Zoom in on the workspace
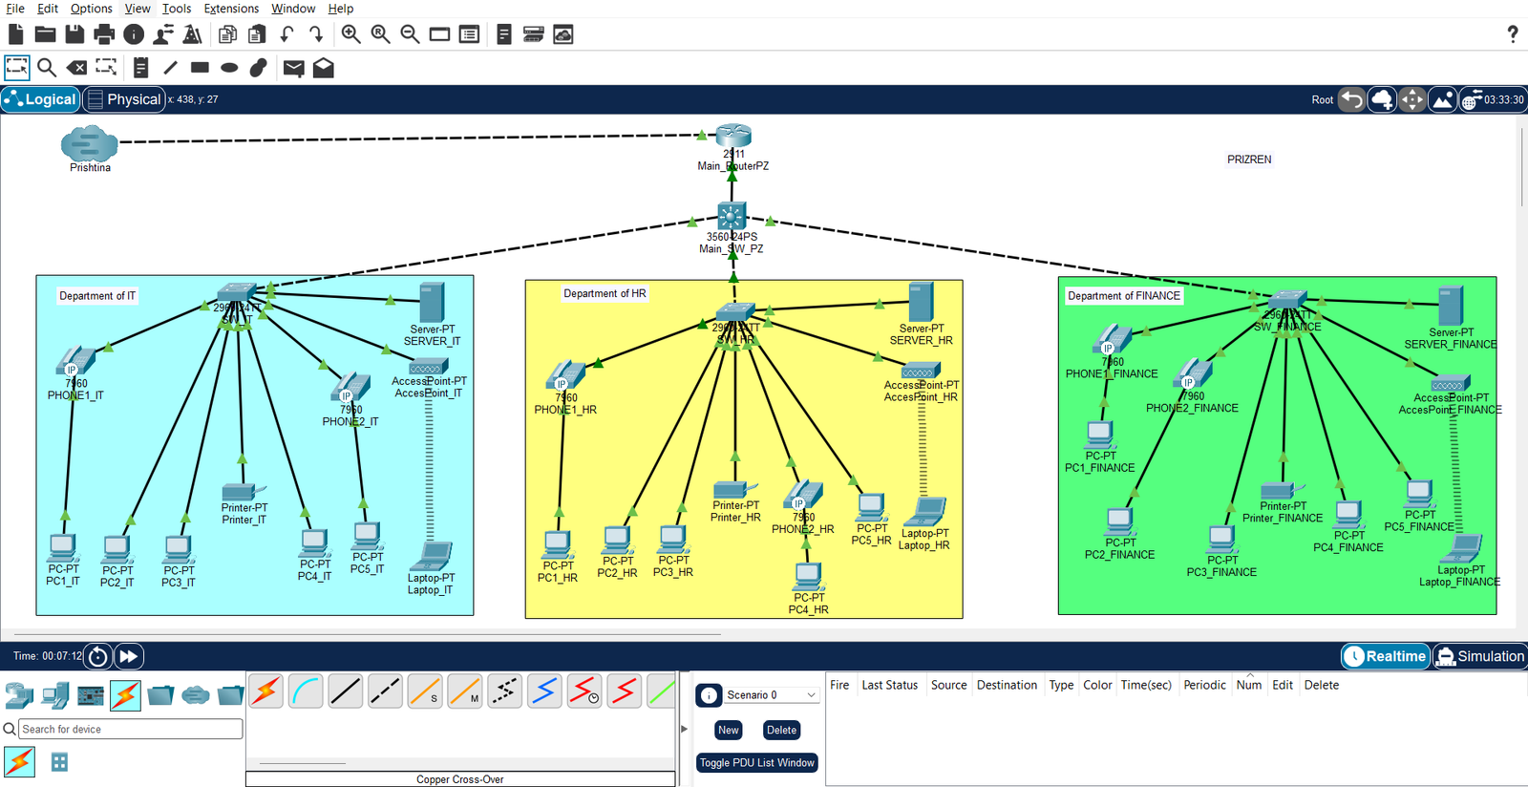This screenshot has width=1528, height=787. coord(350,34)
